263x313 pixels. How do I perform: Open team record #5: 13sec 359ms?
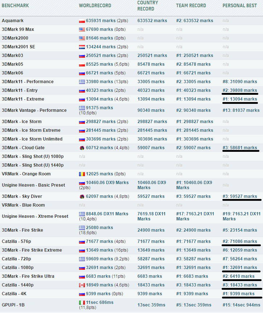(x=194, y=305)
